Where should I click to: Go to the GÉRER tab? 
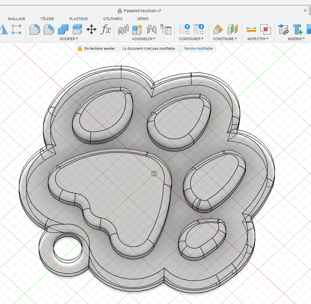(143, 19)
